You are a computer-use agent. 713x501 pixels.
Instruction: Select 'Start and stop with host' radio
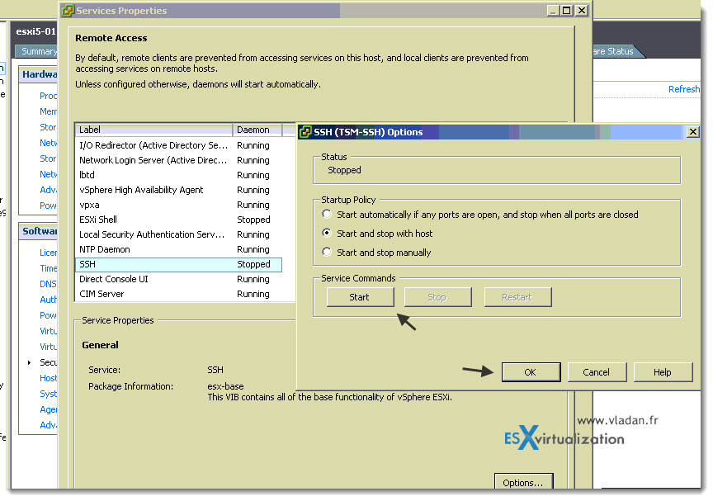327,234
